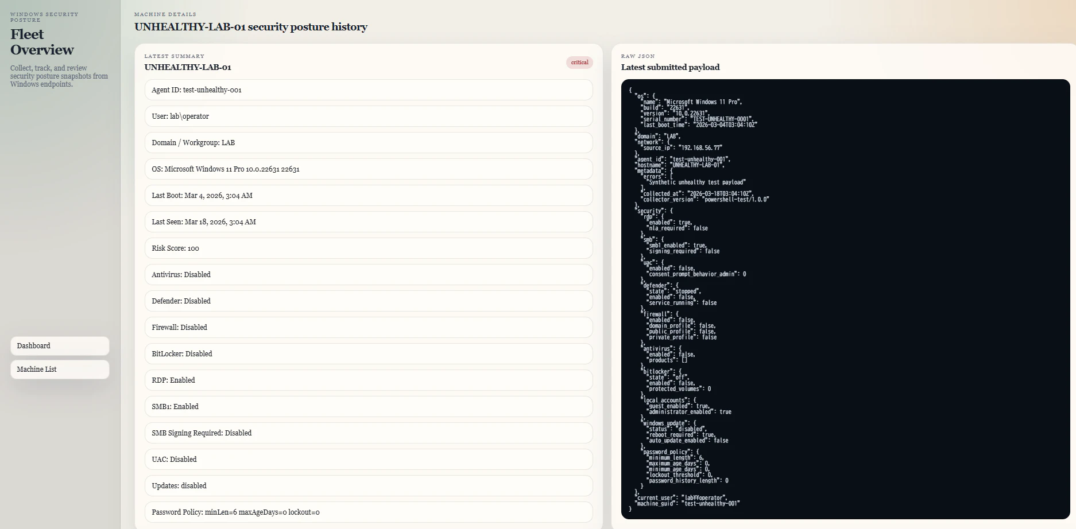Image resolution: width=1076 pixels, height=529 pixels.
Task: Select the BitLocker Disabled row
Action: tap(369, 354)
